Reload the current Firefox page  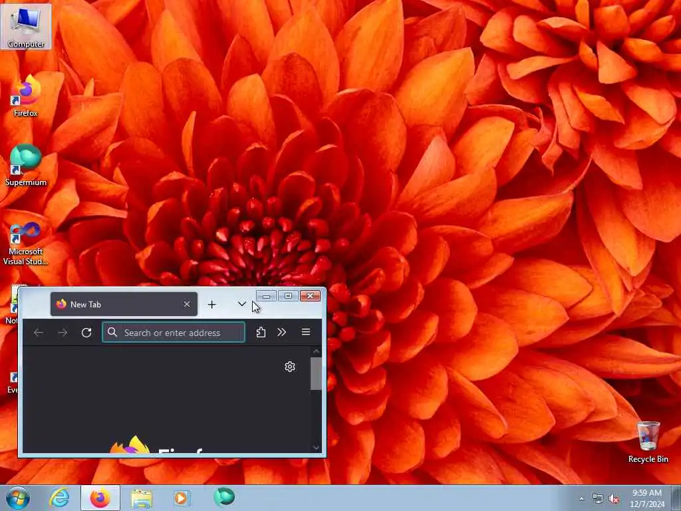pyautogui.click(x=86, y=333)
